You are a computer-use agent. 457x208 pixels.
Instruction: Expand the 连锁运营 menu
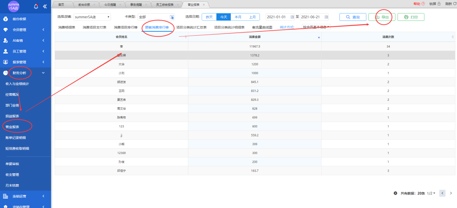tap(43, 196)
